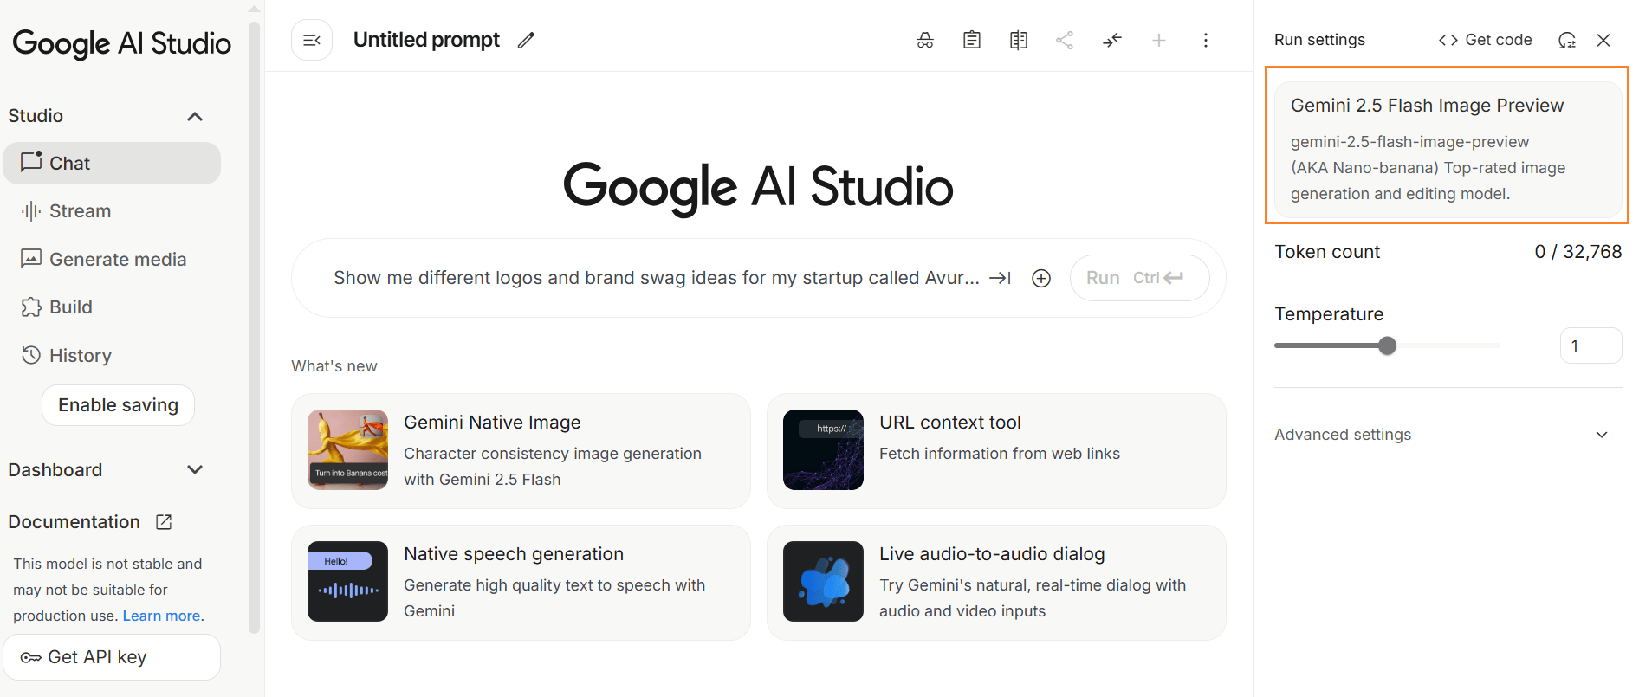Click the insert-tab arrow icon in prompt box
The height and width of the screenshot is (697, 1639).
(1001, 278)
